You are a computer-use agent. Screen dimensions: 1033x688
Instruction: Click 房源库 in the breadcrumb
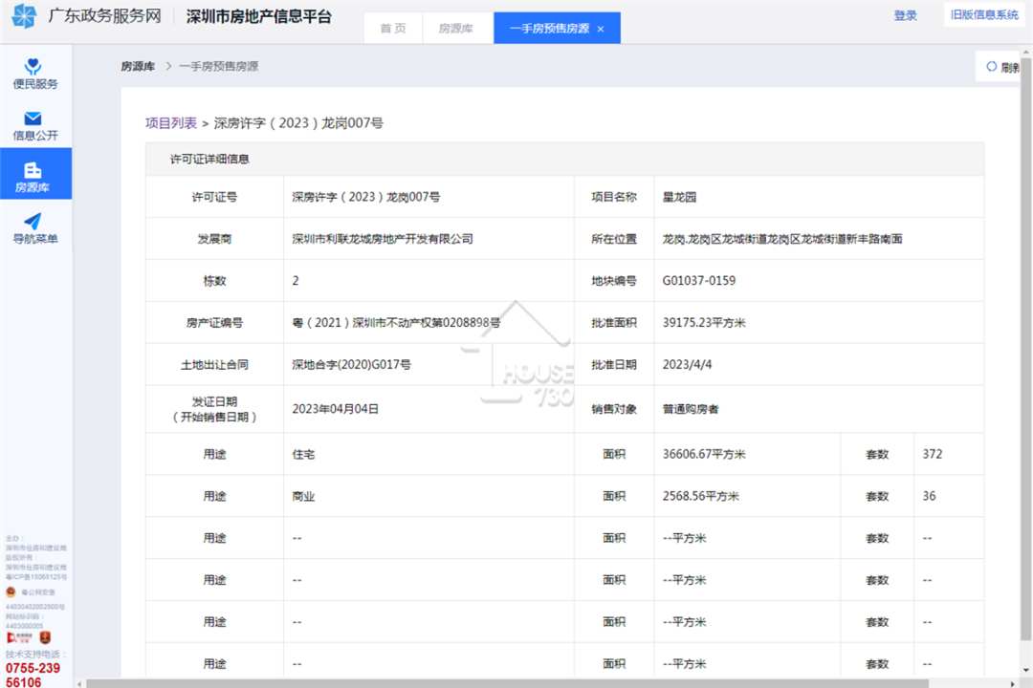[138, 67]
